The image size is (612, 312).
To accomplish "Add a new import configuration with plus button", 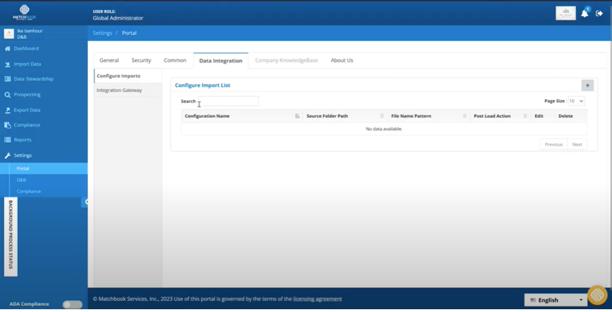I will 588,85.
